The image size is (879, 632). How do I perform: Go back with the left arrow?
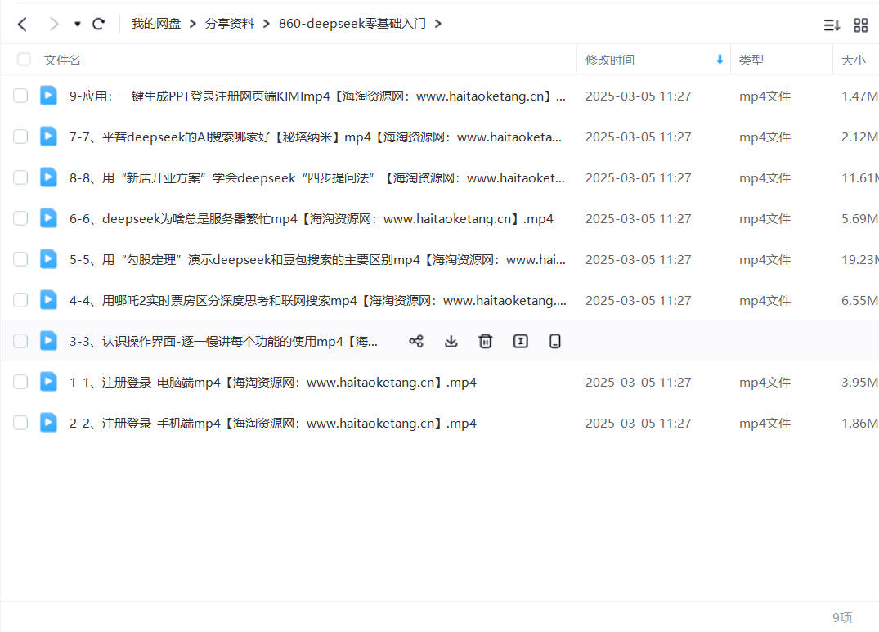pyautogui.click(x=22, y=24)
